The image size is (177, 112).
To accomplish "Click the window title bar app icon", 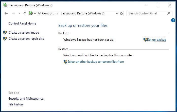I will 5,5.
